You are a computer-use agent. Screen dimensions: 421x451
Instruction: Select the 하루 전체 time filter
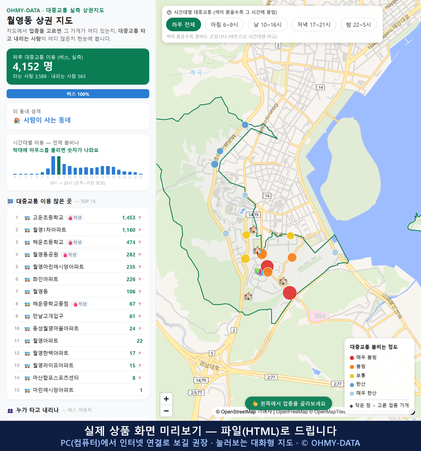click(183, 25)
